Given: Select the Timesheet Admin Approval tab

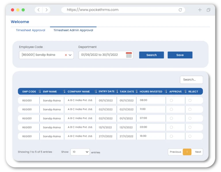Looking at the screenshot, I should 73,30.
